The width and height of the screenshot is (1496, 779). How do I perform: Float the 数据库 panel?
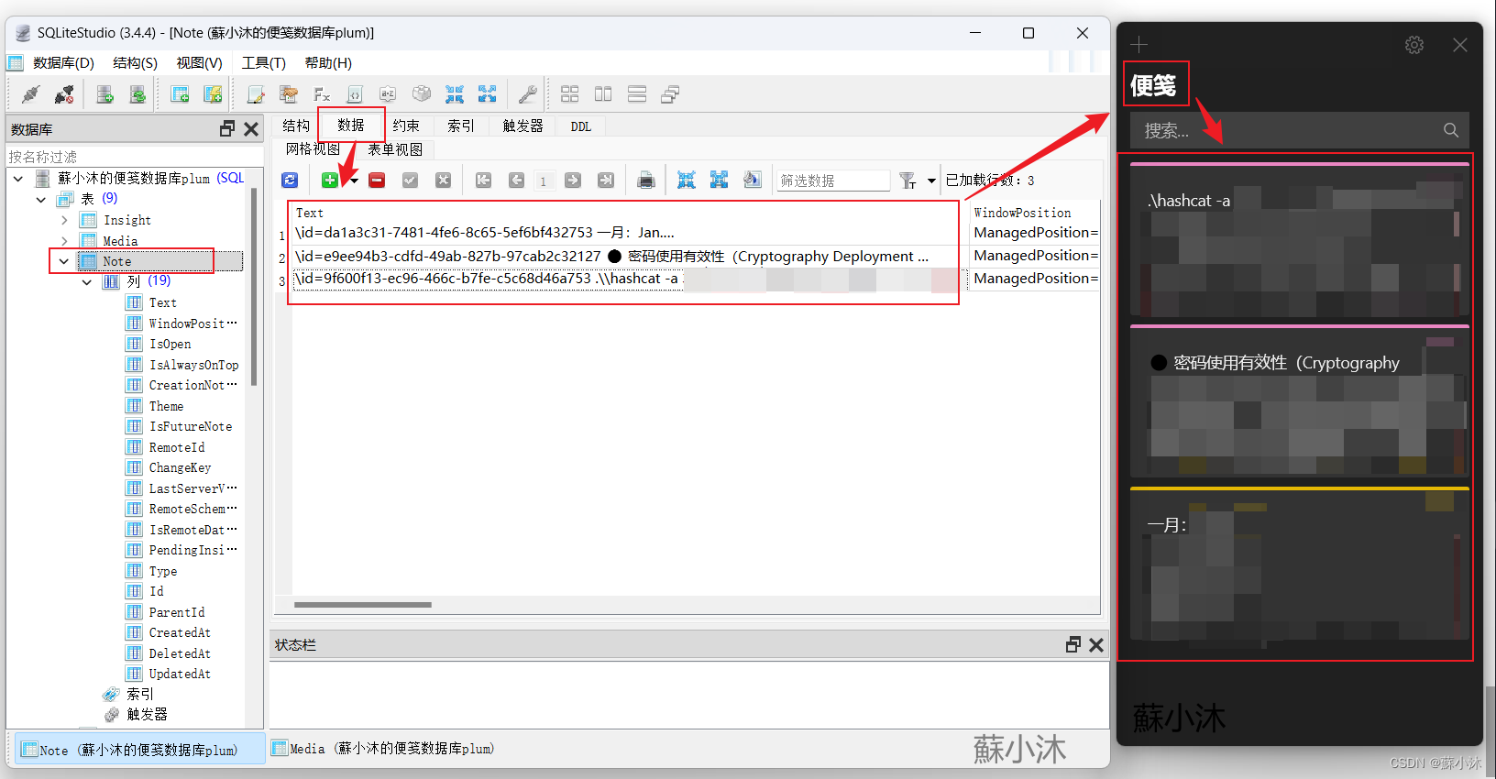[x=227, y=129]
